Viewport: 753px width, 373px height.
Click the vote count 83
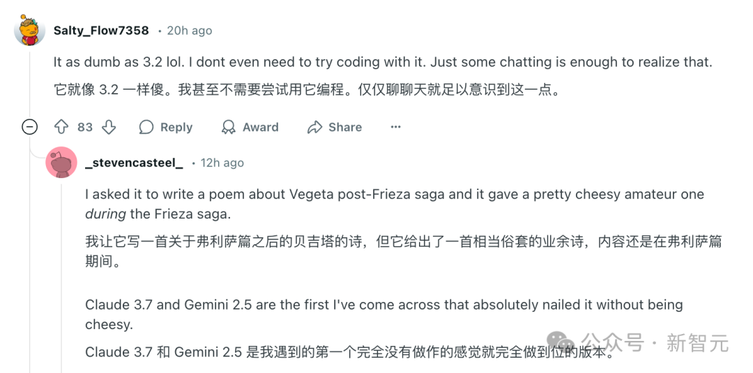tap(85, 127)
